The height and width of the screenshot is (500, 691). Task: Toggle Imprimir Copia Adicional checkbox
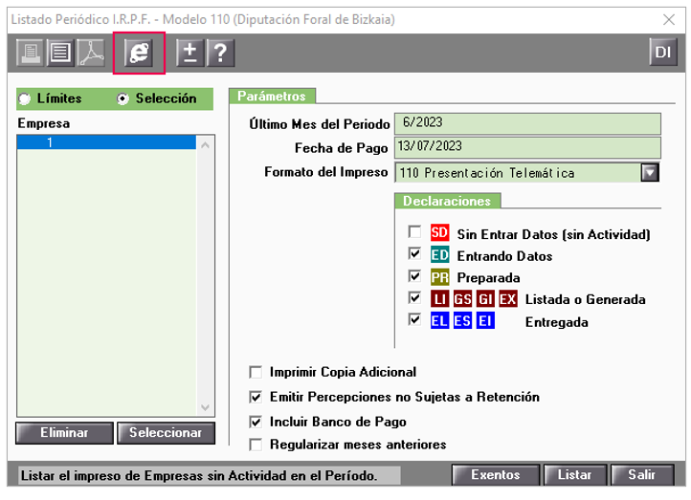coord(256,372)
